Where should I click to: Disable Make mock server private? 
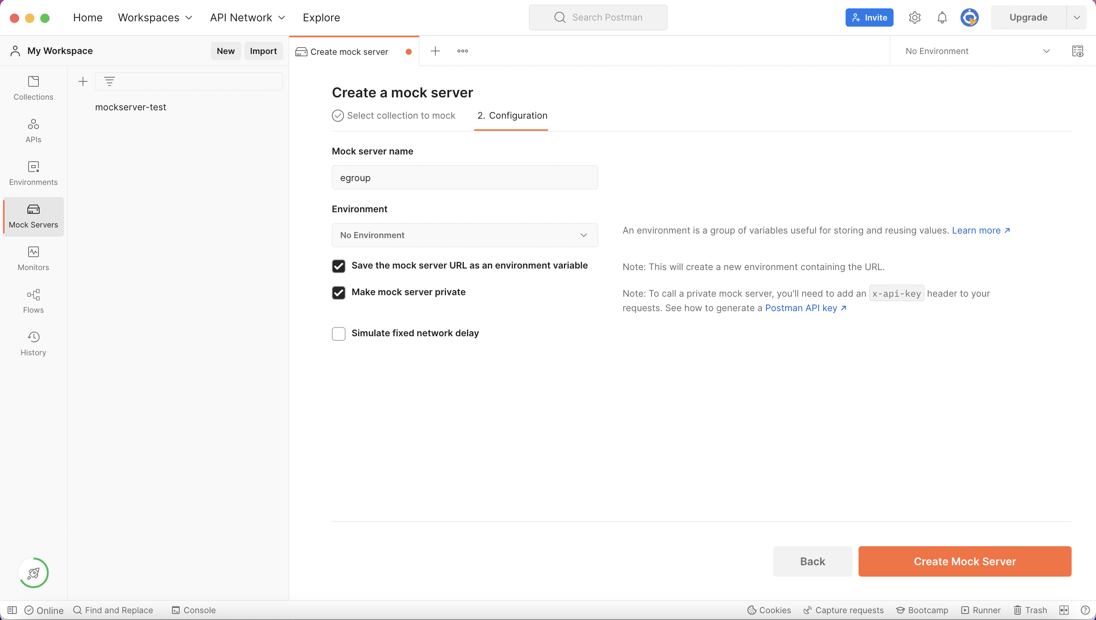338,293
